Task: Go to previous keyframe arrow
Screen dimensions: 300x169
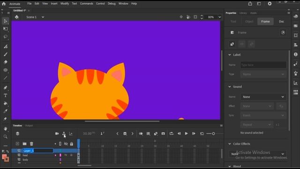Action: tap(118, 133)
